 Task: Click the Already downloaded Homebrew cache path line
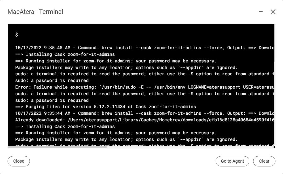coord(144,120)
